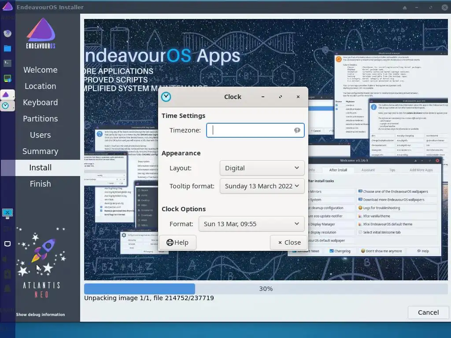Select the Summary step in sidebar
This screenshot has height=338, width=451.
coord(41,151)
